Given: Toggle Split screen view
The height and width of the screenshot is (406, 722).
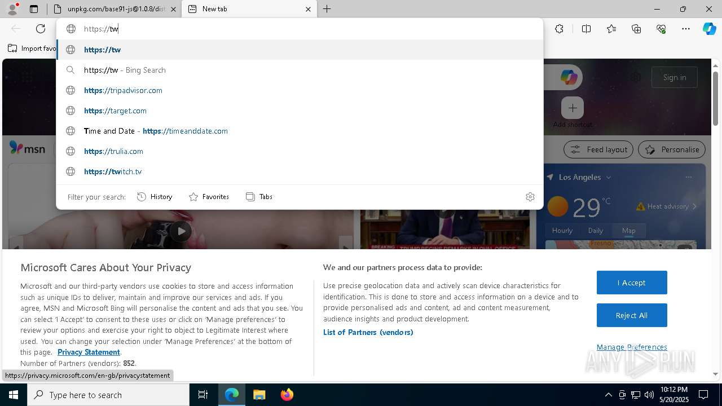Looking at the screenshot, I should (x=586, y=29).
